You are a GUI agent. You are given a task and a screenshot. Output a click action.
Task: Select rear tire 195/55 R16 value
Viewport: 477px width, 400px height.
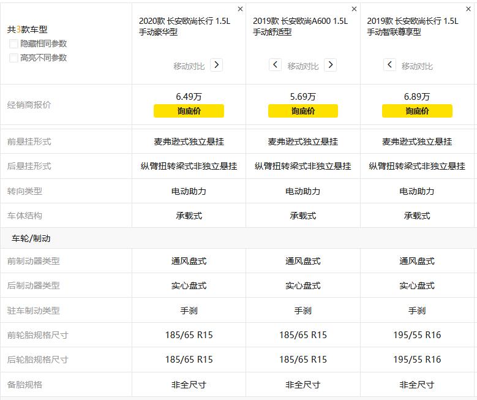417,360
